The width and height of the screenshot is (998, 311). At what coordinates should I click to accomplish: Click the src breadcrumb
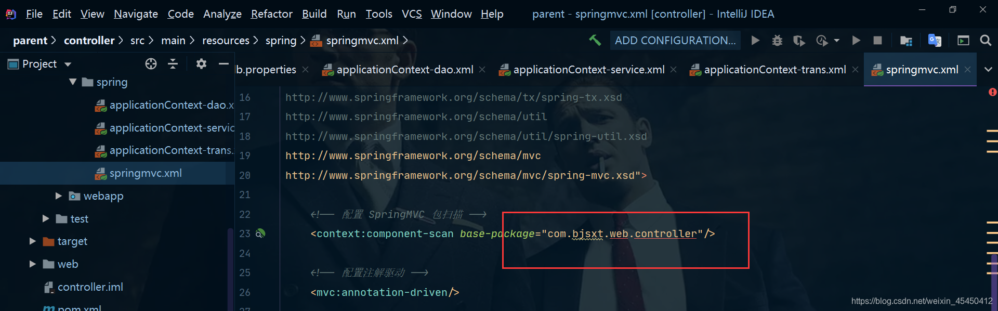tap(137, 41)
